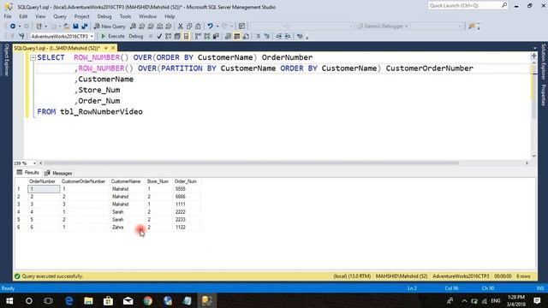The width and height of the screenshot is (548, 308).
Task: Click the editor vertical scrollbar
Action: (533, 92)
